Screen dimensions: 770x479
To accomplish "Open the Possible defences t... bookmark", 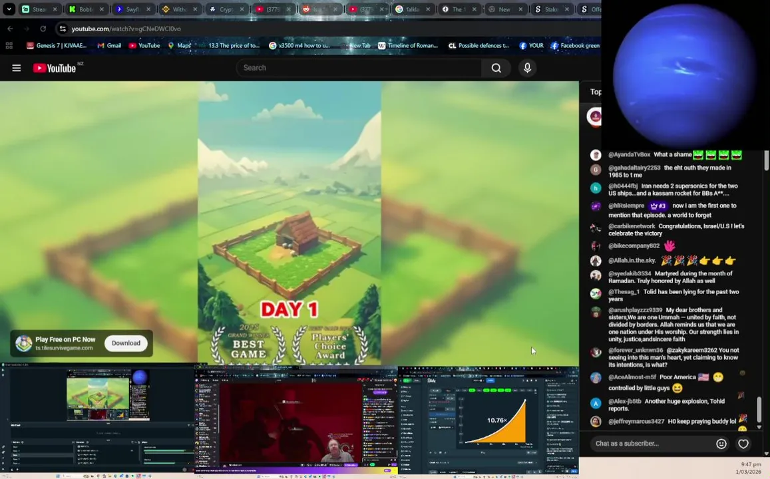I will [x=479, y=46].
